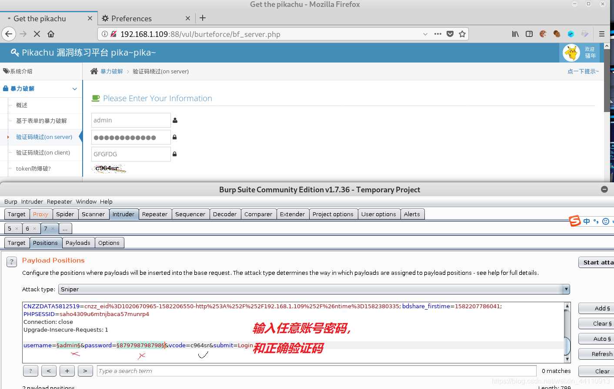Click the Add § button

[x=597, y=308]
